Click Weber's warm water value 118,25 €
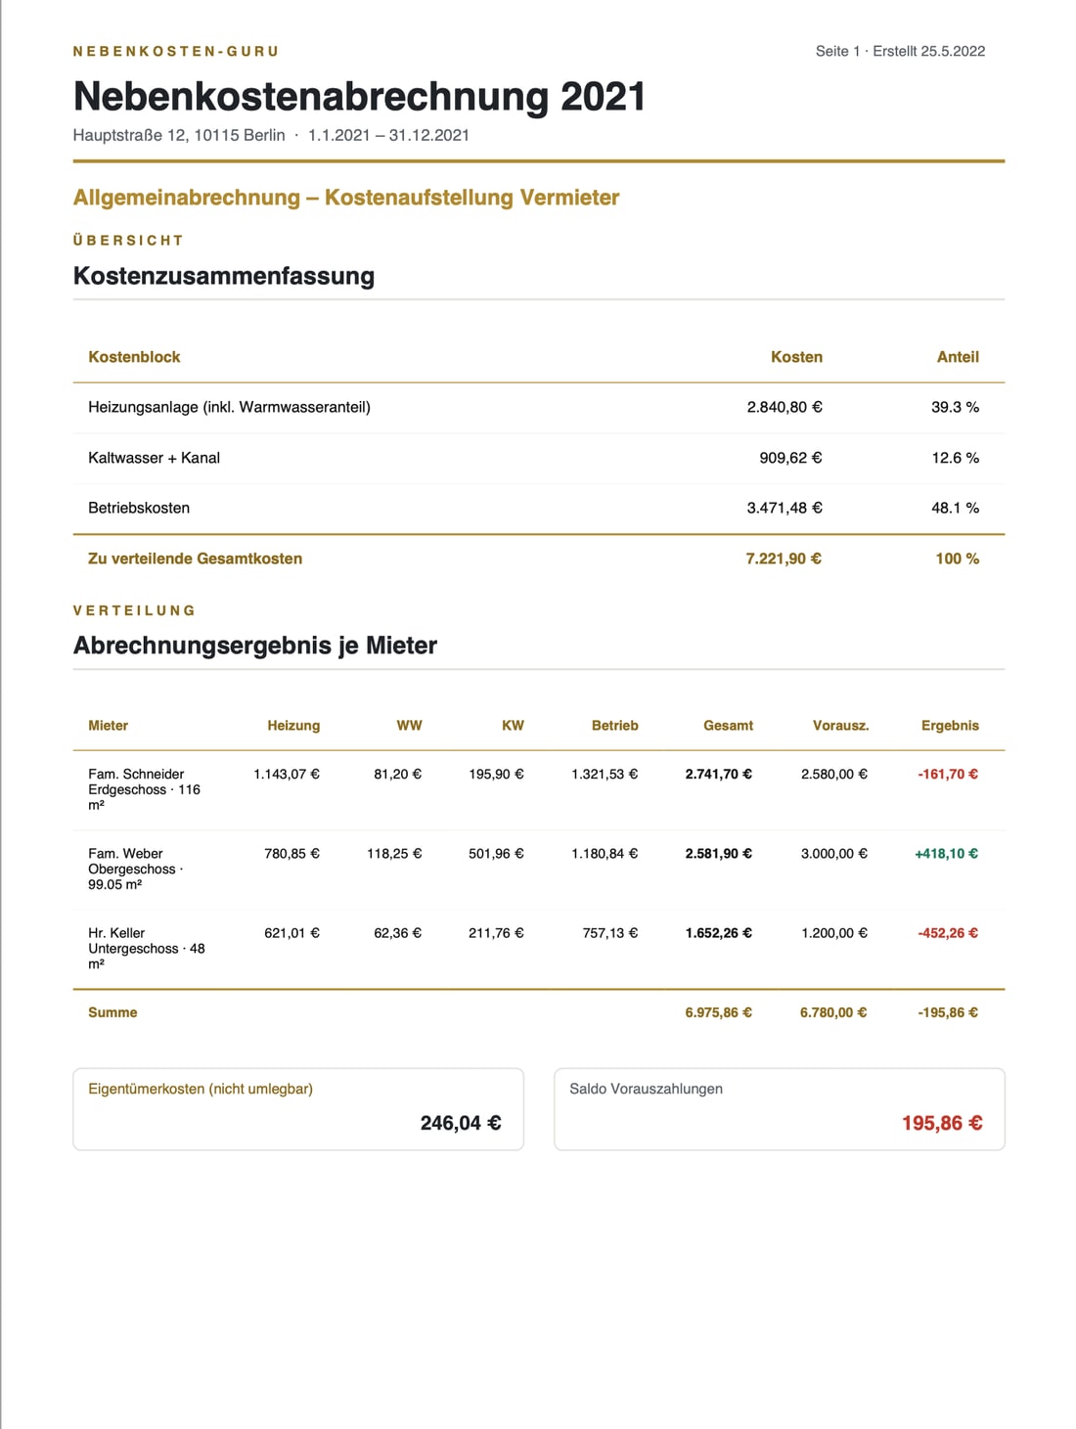Viewport: 1076px width, 1429px height. click(x=394, y=854)
